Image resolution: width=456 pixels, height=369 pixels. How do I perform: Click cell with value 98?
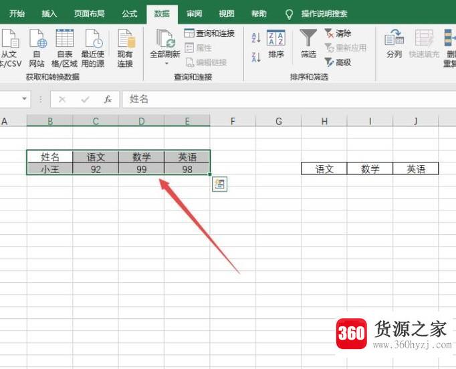pyautogui.click(x=187, y=168)
